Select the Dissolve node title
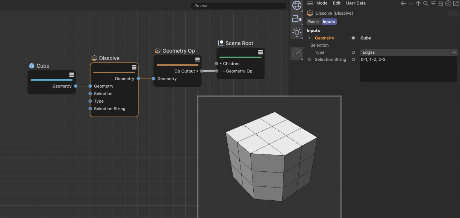460x218 pixels. (x=109, y=58)
